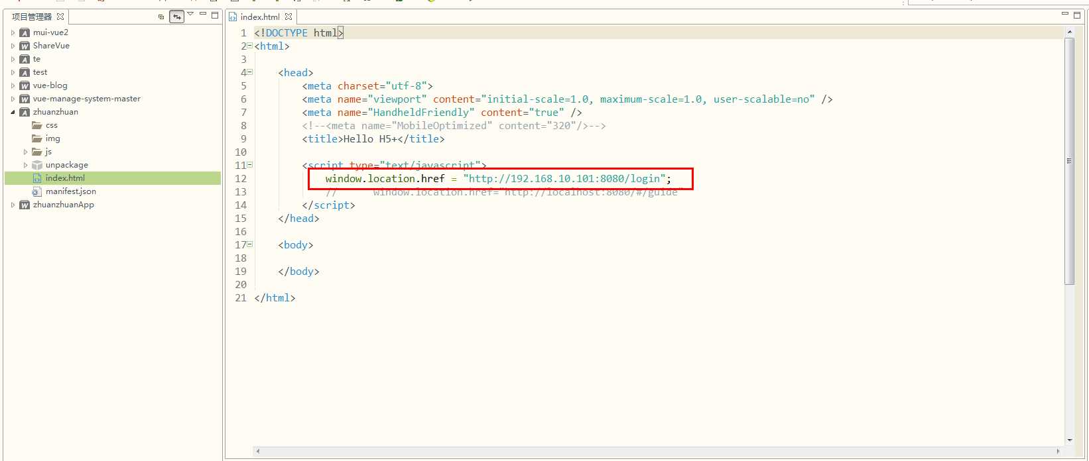
Task: Click the js folder icon
Action: (x=37, y=152)
